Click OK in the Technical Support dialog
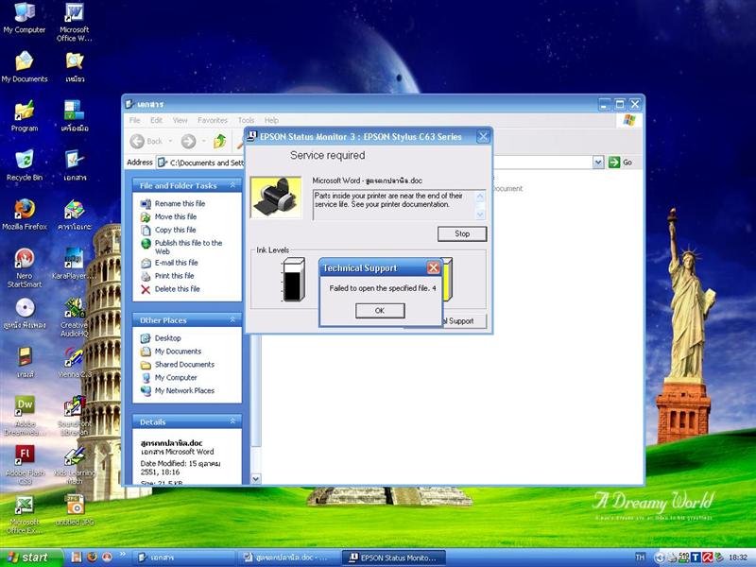This screenshot has width=756, height=567. (x=380, y=311)
